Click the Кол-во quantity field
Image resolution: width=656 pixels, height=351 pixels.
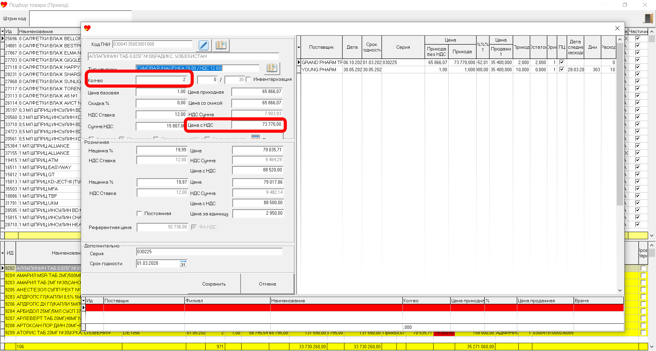pyautogui.click(x=162, y=80)
